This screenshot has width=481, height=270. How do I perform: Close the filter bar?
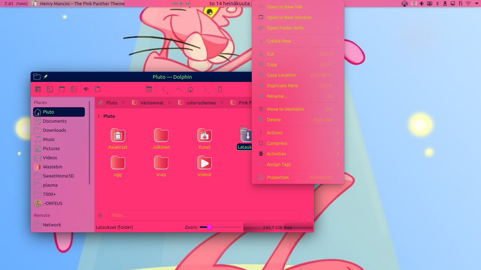(x=308, y=215)
